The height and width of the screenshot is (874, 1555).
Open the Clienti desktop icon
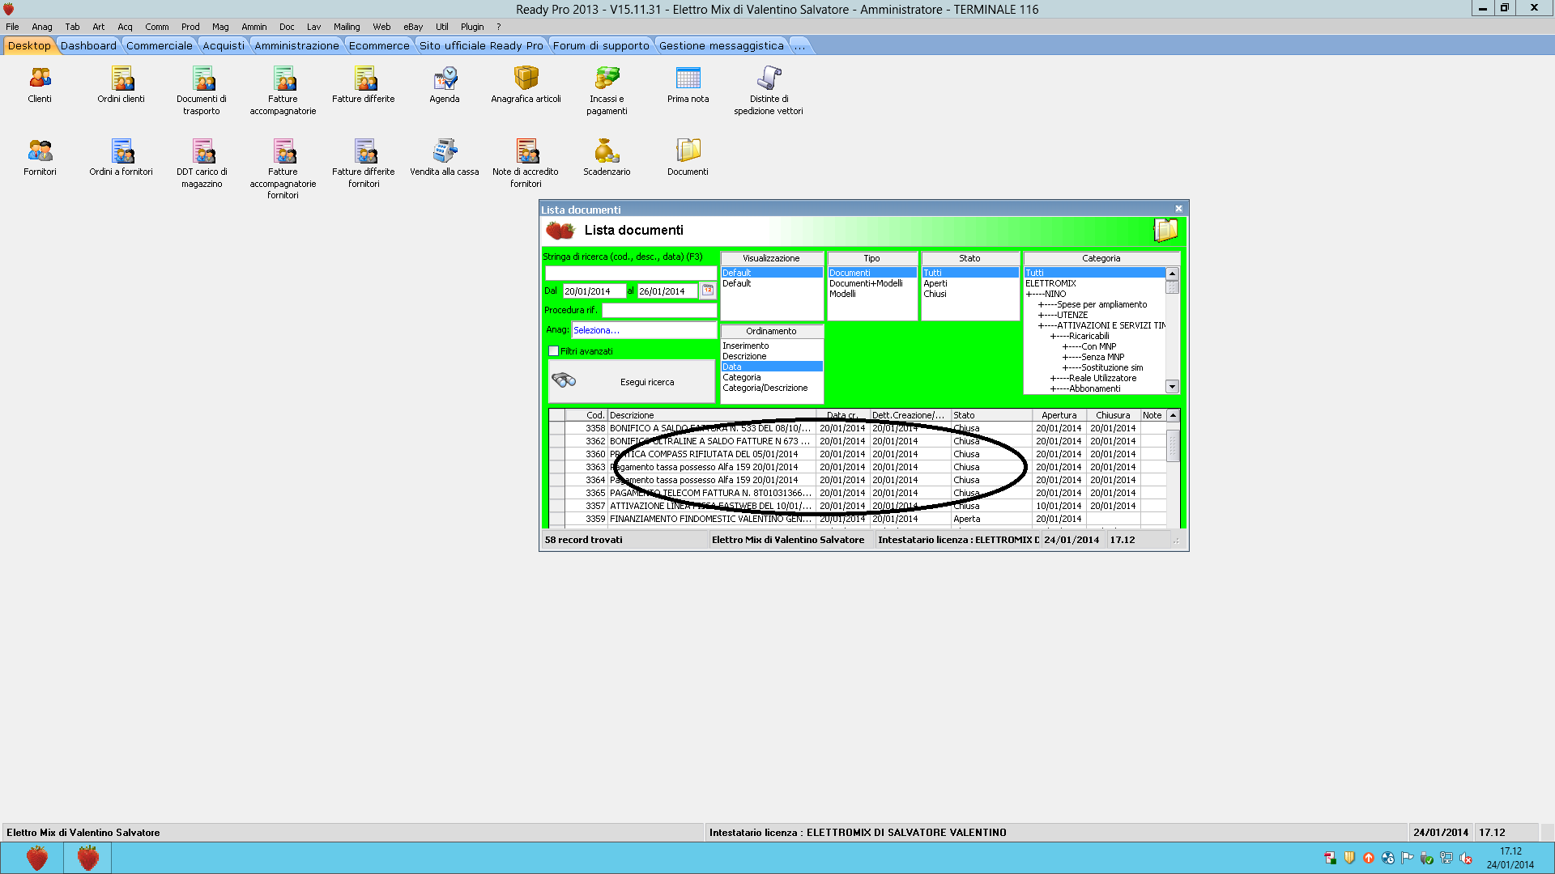click(x=40, y=85)
